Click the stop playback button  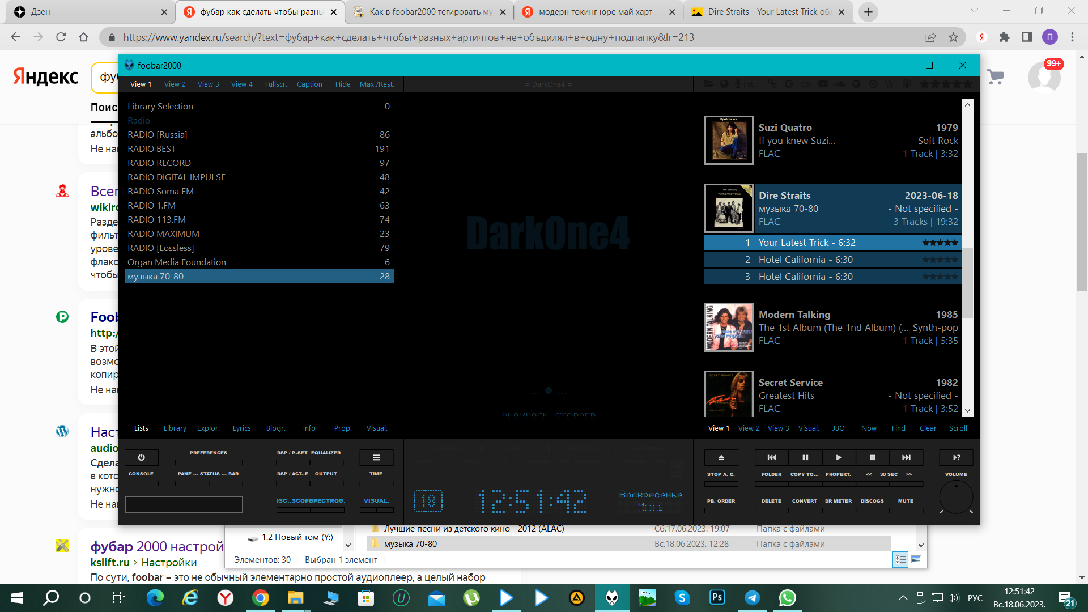pyautogui.click(x=873, y=457)
